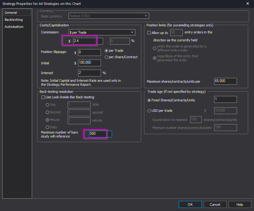Screen dimensions: 254x211
Task: Select slippage per Share/Contract option
Action: 107,57
